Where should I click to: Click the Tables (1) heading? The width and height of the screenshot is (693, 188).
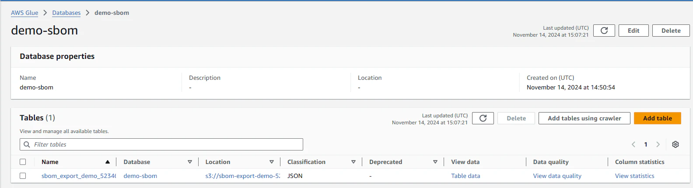[x=37, y=118]
